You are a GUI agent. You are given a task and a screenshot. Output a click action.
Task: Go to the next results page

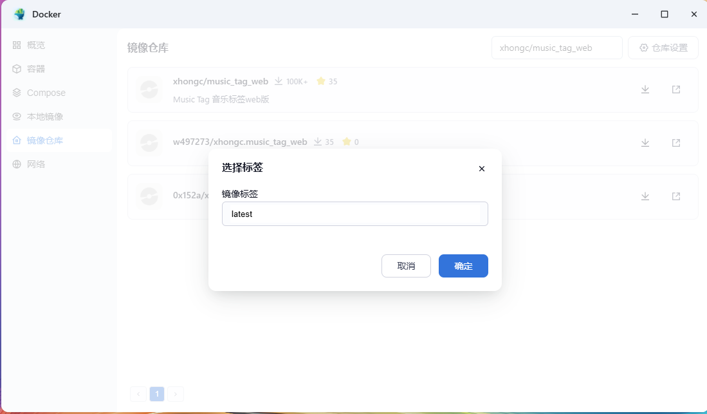click(x=176, y=394)
